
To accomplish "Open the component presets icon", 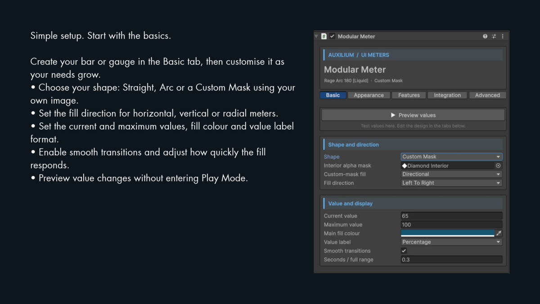I will tap(494, 36).
